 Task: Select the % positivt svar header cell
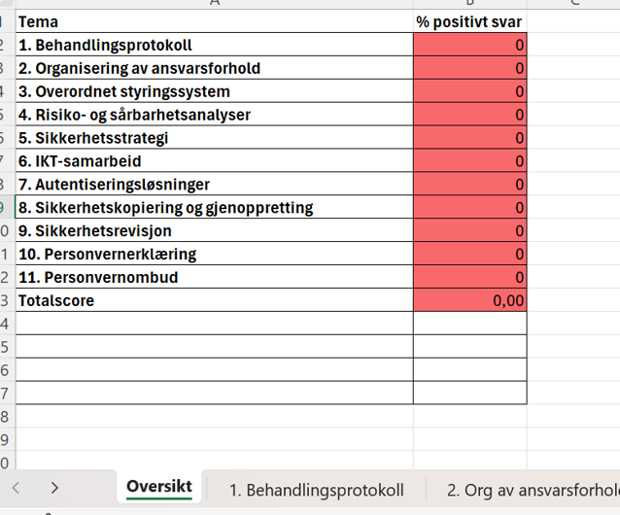click(x=469, y=21)
